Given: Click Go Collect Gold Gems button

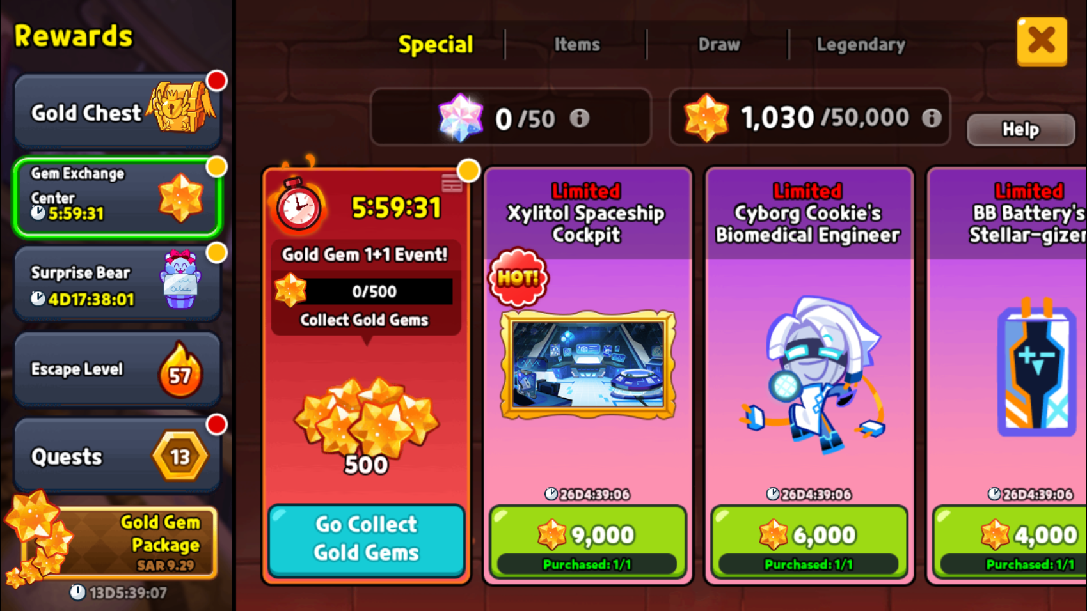Looking at the screenshot, I should (366, 540).
